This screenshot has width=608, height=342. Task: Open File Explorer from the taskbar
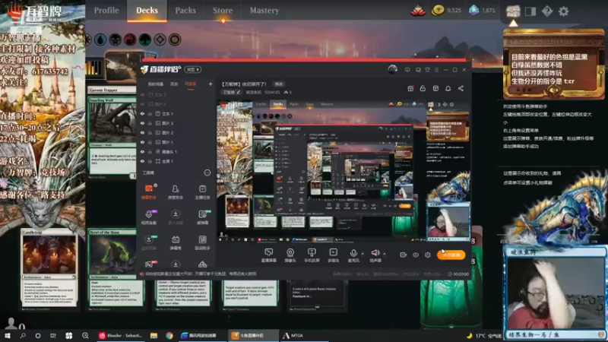(x=154, y=335)
